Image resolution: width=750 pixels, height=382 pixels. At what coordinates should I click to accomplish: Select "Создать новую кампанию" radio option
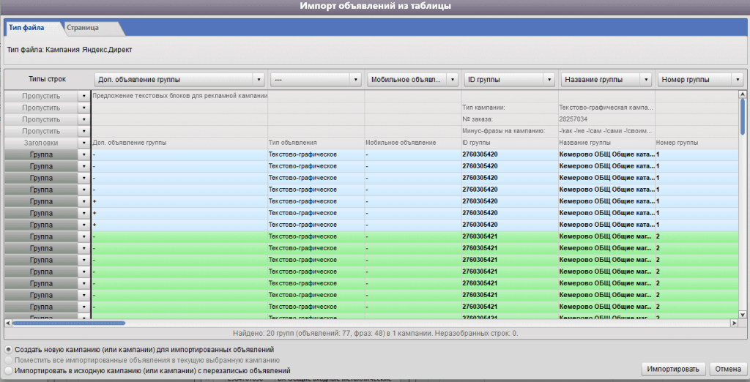click(8, 350)
